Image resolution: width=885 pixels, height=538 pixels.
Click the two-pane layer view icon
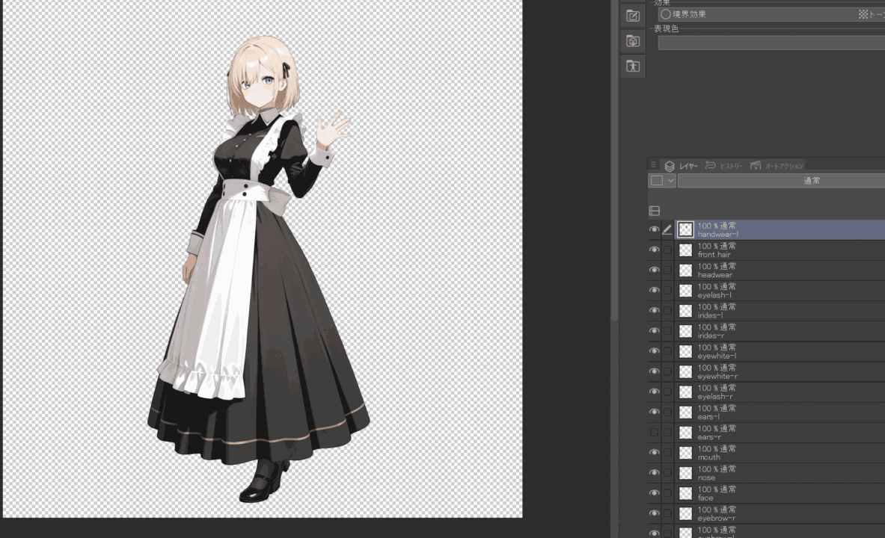tap(654, 211)
